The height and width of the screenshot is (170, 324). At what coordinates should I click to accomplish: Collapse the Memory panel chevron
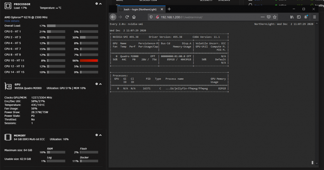pyautogui.click(x=100, y=135)
